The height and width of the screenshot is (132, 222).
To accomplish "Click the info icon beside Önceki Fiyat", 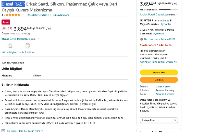I will pyautogui.click(x=29, y=34).
